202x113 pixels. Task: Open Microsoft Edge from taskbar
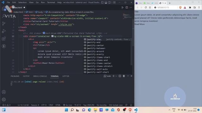90,110
